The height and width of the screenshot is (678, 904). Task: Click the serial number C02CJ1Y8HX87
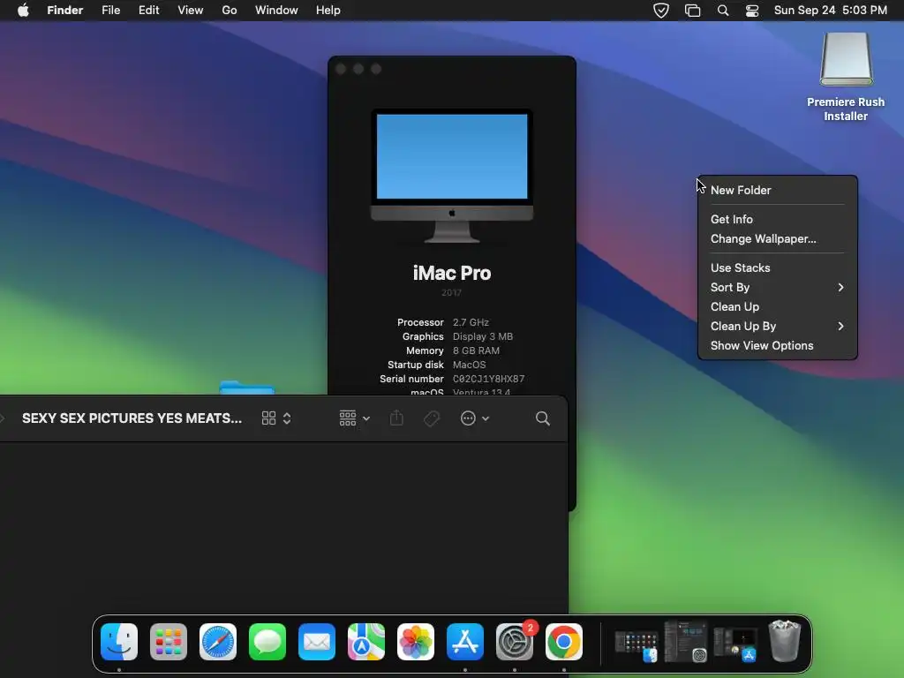tap(488, 379)
